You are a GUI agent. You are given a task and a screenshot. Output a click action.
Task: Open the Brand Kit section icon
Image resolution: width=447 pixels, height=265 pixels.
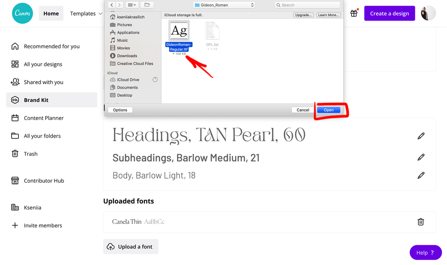point(14,100)
